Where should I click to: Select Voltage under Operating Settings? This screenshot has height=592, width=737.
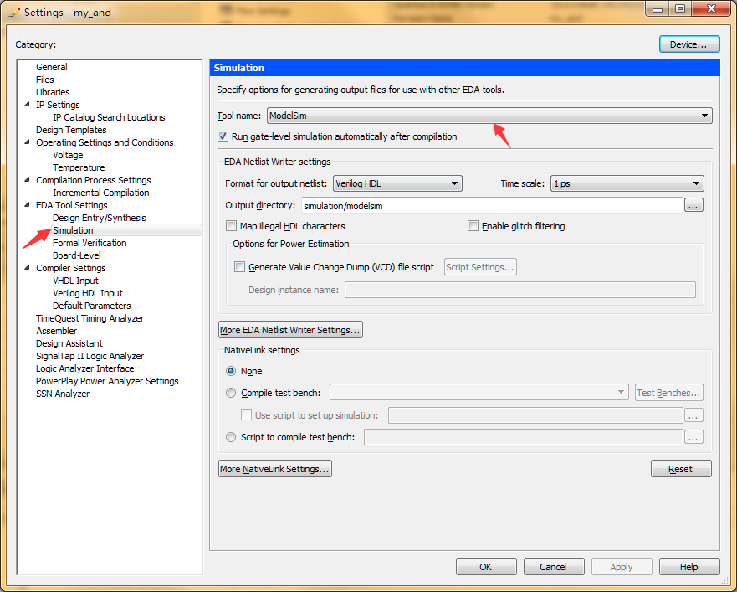tap(66, 155)
